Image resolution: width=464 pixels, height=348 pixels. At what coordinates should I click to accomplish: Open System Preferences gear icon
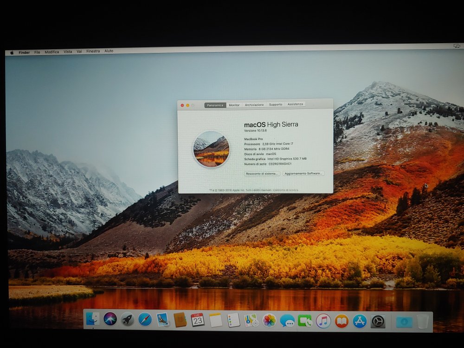[x=378, y=322]
